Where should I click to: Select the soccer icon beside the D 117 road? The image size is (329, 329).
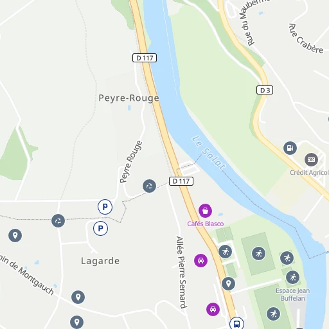[225, 251]
